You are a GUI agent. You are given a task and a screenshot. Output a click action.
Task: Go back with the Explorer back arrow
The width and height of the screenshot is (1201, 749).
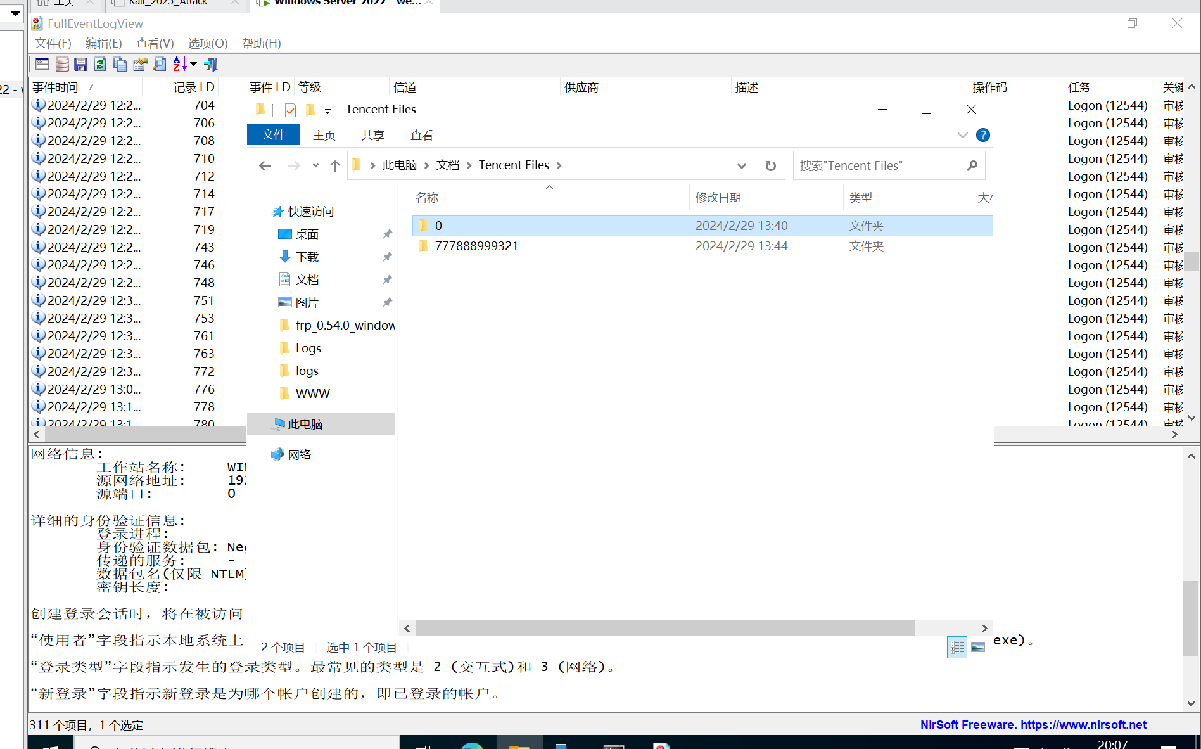click(x=265, y=166)
